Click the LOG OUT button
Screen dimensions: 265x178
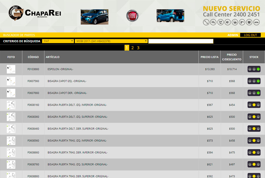click(250, 35)
